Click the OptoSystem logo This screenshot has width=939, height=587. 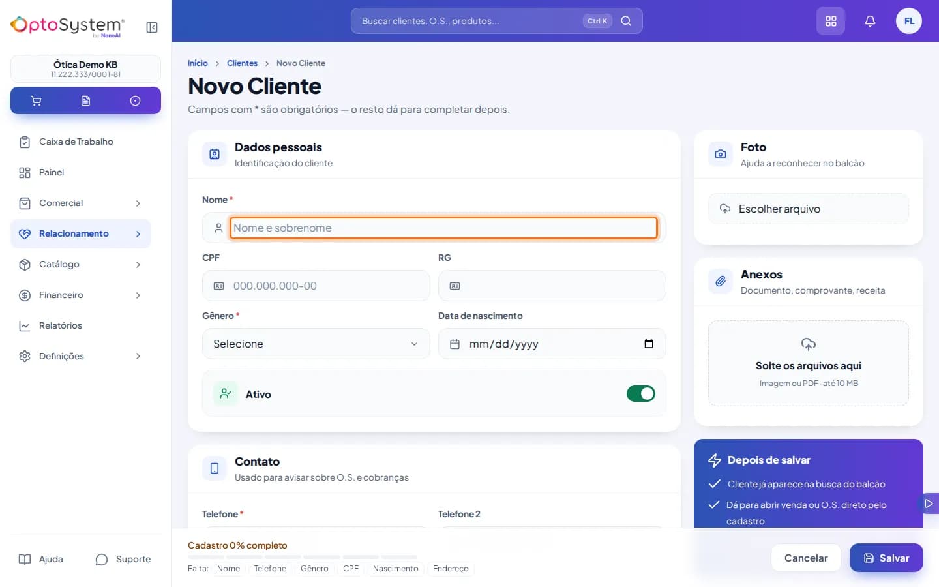[67, 26]
